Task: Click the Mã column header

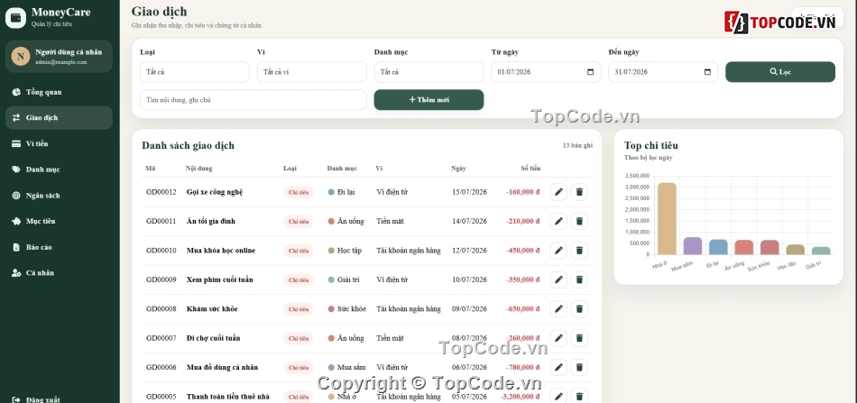Action: (151, 169)
